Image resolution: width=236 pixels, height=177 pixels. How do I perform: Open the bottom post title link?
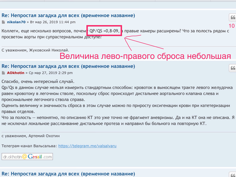click(68, 174)
